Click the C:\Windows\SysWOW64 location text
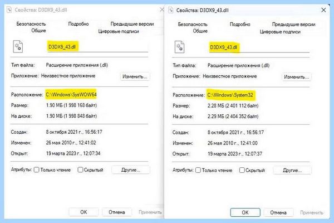334x223 pixels. (71, 94)
